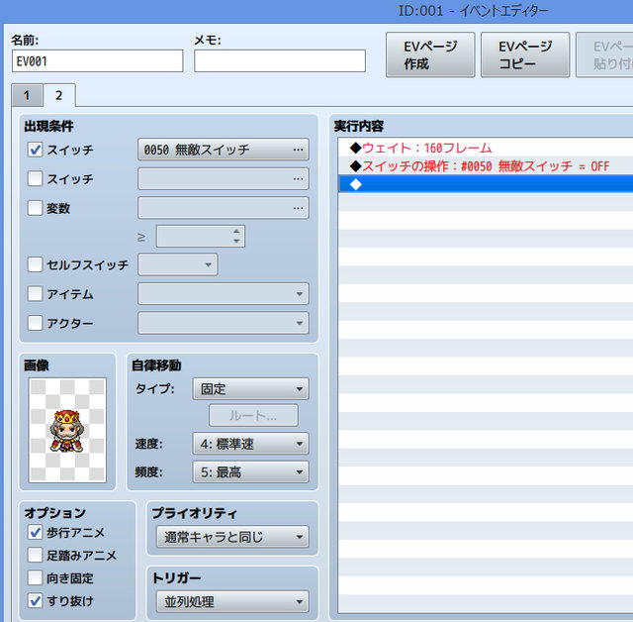Open the トリガー dropdown showing 並列処理
This screenshot has width=633, height=622.
click(x=232, y=602)
